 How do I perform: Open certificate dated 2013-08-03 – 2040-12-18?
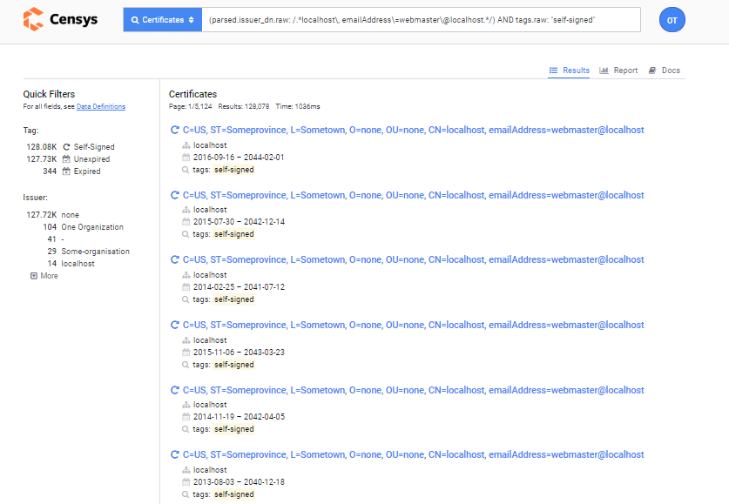[413, 454]
